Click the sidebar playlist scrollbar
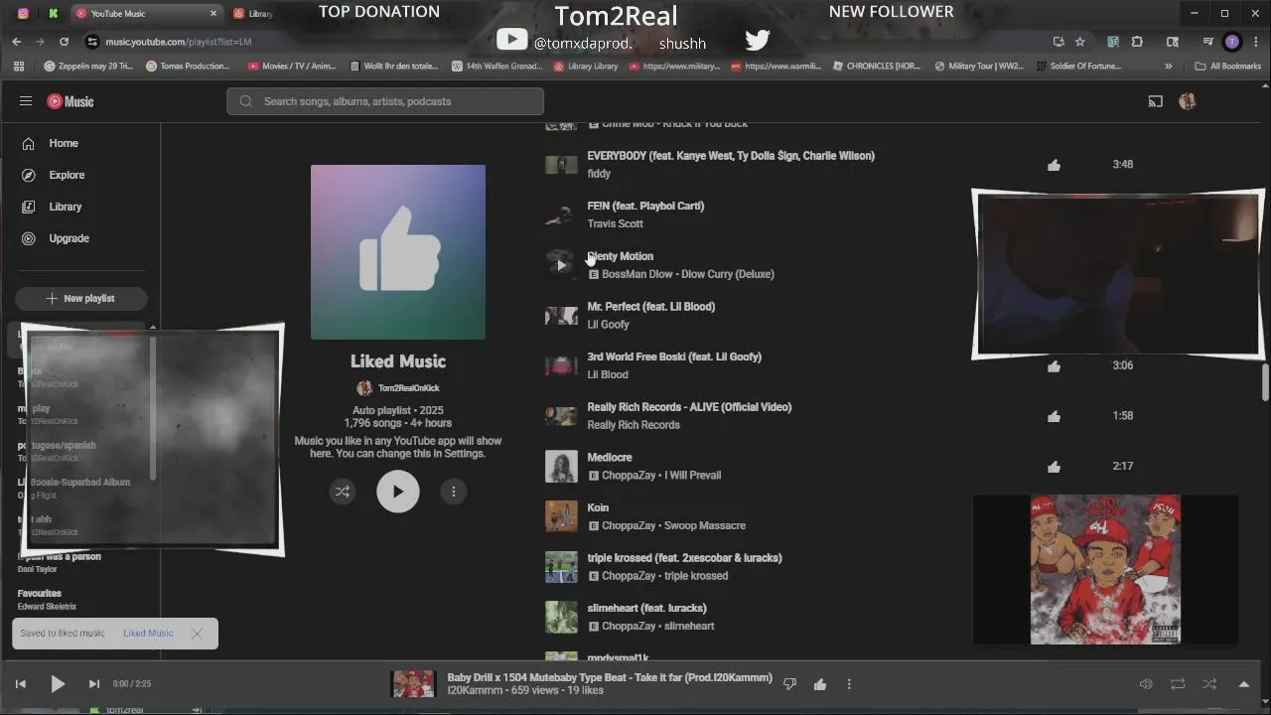The width and height of the screenshot is (1271, 715). [153, 407]
